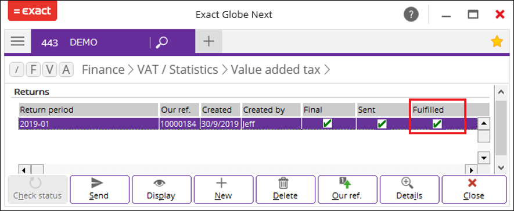Expand the Value added tax breadcrumb arrow
Image resolution: width=514 pixels, height=211 pixels.
pyautogui.click(x=327, y=70)
